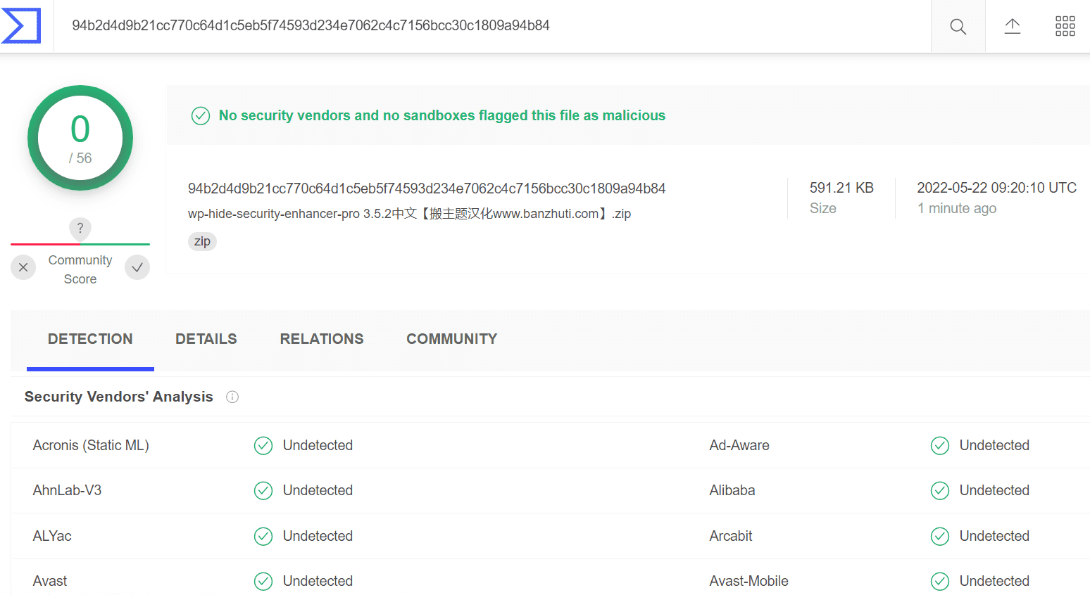Click the community score question mark icon
The width and height of the screenshot is (1090, 595).
pos(80,228)
